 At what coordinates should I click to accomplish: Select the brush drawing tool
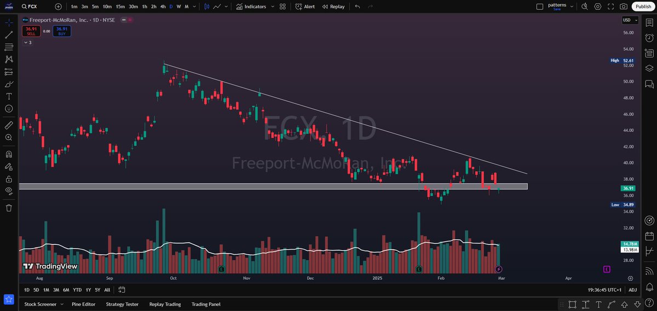[9, 84]
